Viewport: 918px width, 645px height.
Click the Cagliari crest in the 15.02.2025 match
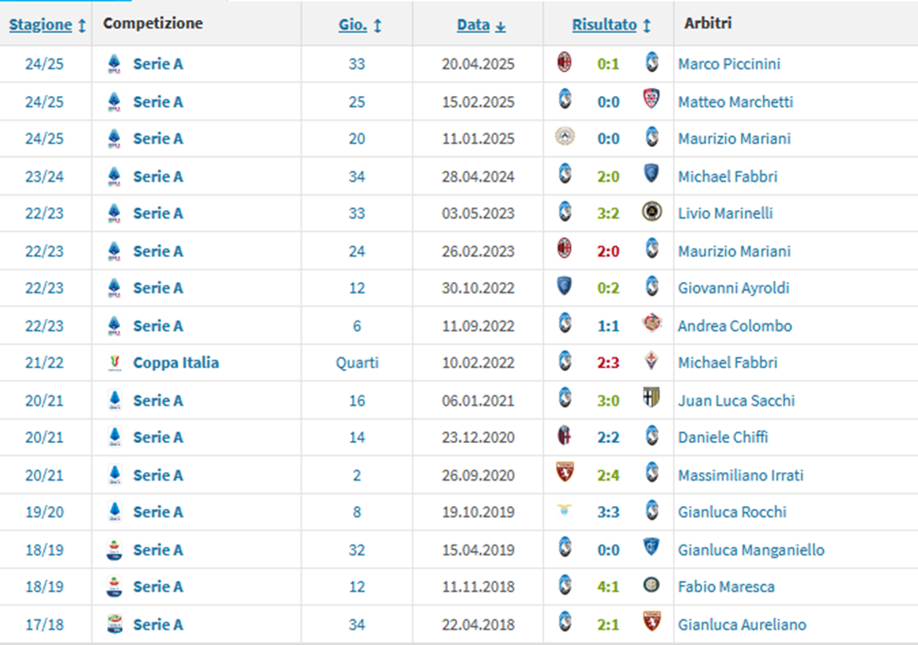651,100
